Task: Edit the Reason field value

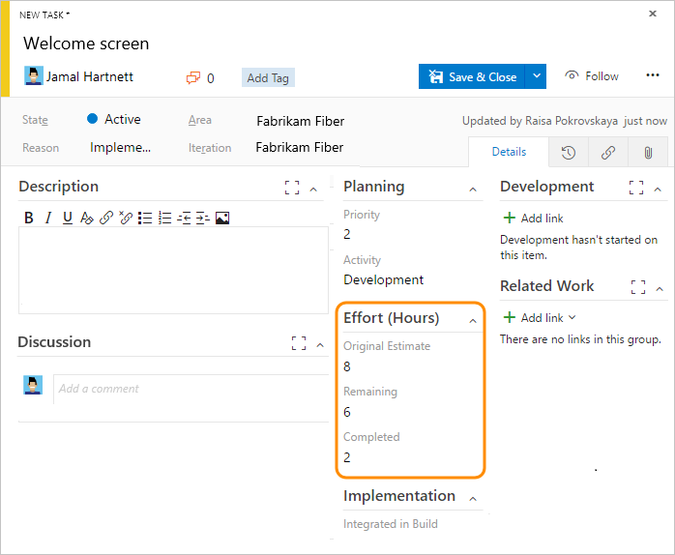Action: [120, 148]
